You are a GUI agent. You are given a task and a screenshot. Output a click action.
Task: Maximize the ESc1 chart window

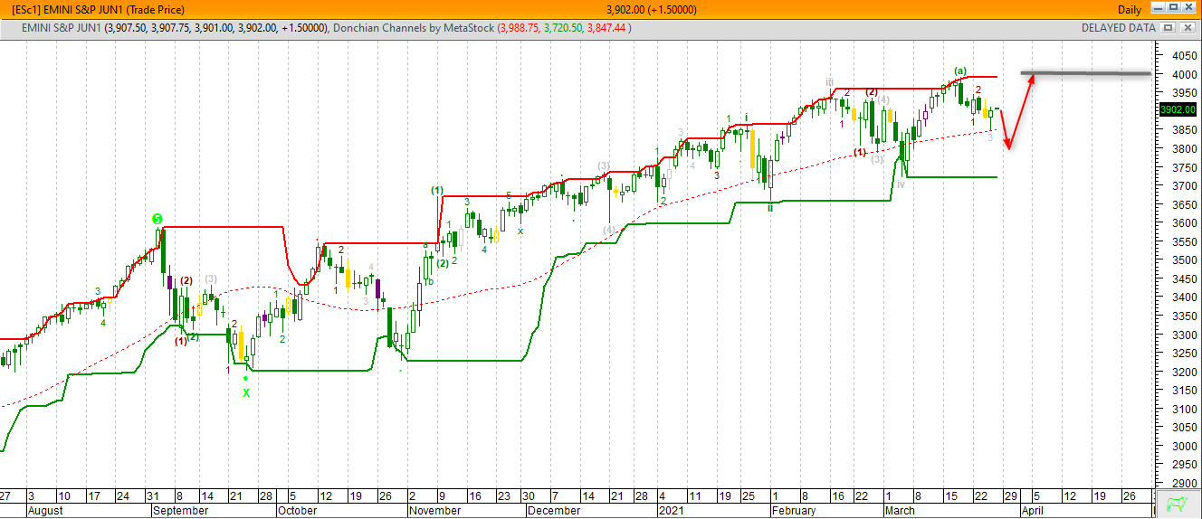[x=1174, y=8]
